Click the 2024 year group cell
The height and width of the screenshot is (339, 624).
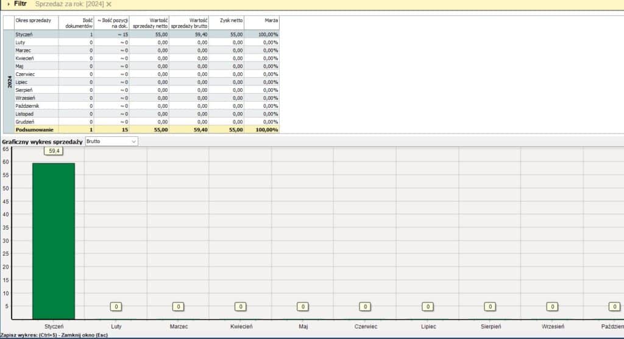click(x=9, y=82)
